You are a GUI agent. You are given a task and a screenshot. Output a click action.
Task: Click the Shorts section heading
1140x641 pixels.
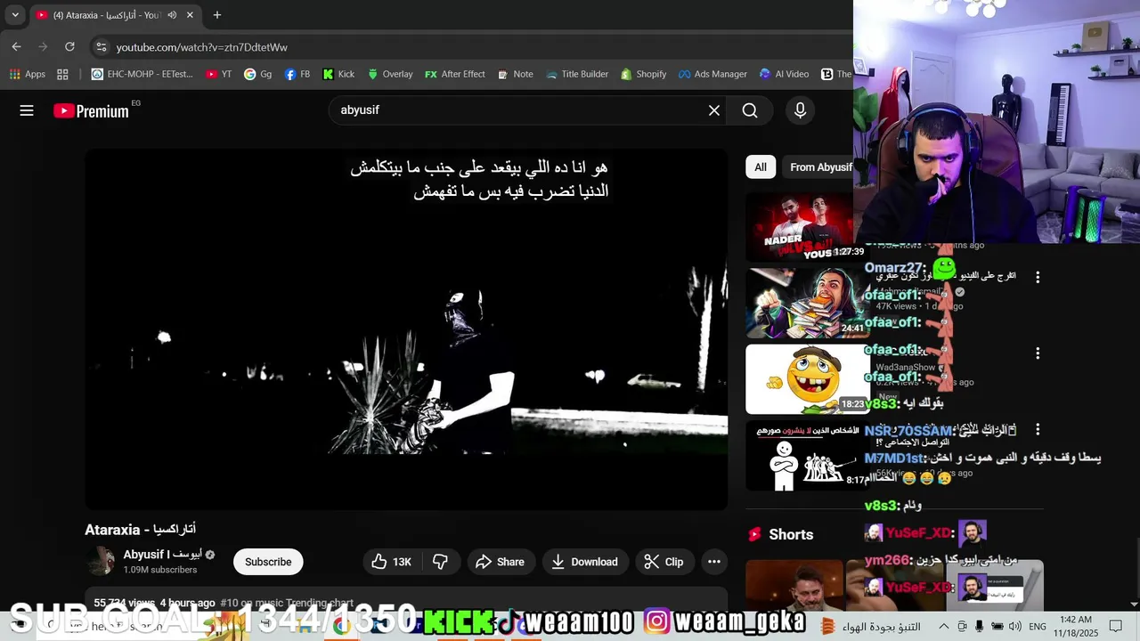[791, 534]
